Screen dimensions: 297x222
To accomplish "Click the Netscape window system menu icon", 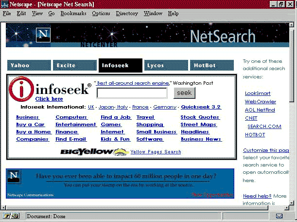I will 4,4.
